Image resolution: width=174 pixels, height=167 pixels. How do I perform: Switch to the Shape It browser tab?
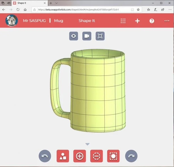point(28,3)
